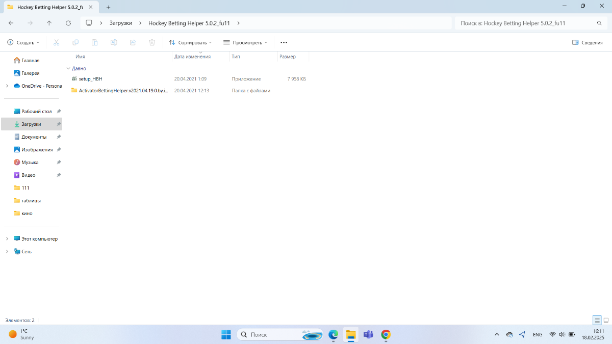Click the Папка с файлами type cell

pyautogui.click(x=251, y=90)
